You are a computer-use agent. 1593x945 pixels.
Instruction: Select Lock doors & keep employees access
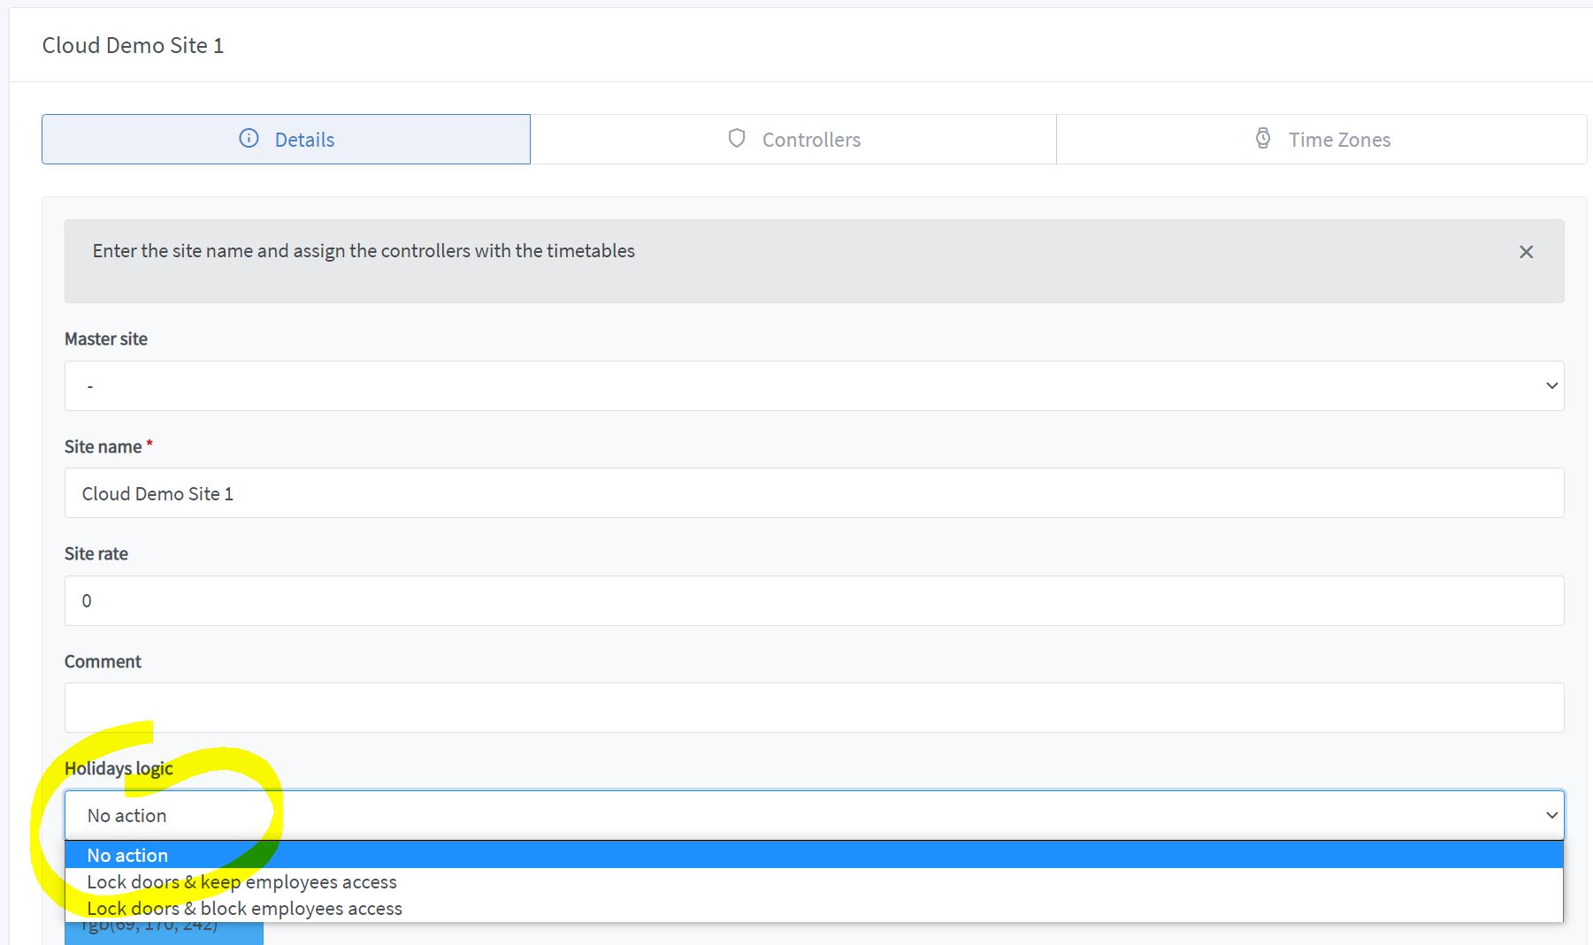coord(241,881)
